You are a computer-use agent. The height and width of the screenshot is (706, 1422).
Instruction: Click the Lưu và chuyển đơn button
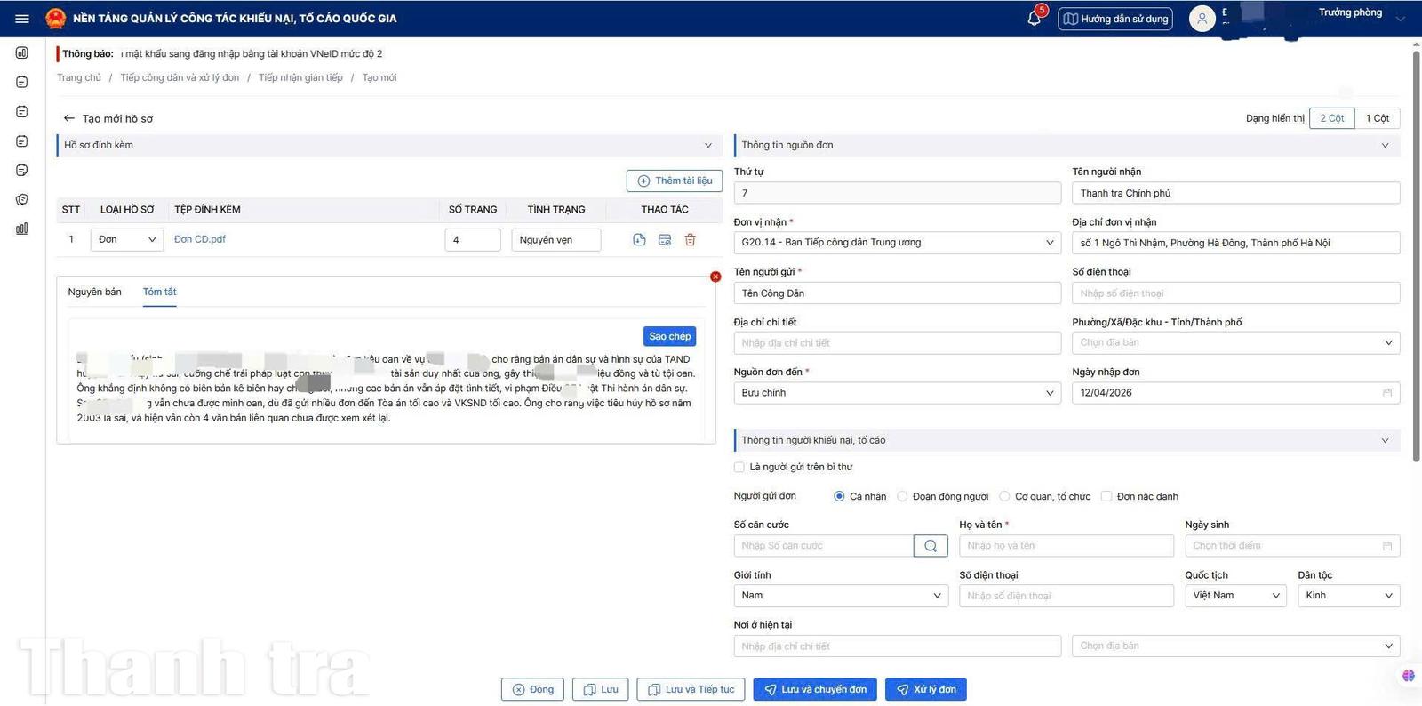pos(815,690)
